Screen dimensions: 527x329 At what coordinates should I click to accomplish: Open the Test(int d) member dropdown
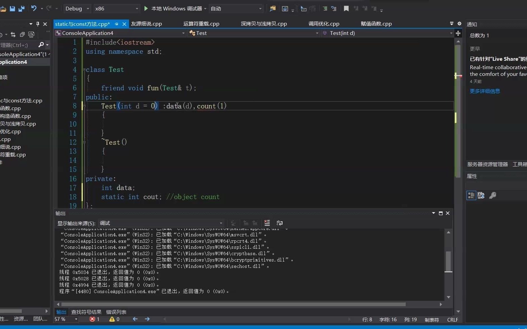coord(387,33)
